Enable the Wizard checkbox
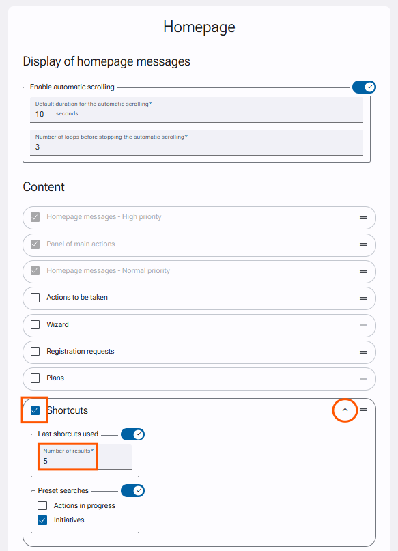 coord(35,325)
